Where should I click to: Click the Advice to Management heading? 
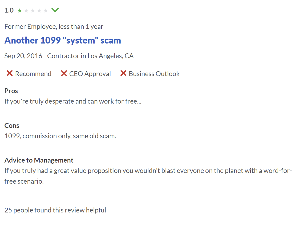pyautogui.click(x=39, y=160)
